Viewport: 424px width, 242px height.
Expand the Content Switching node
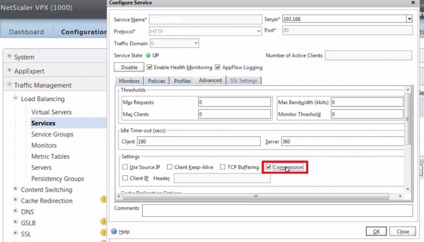(15, 189)
